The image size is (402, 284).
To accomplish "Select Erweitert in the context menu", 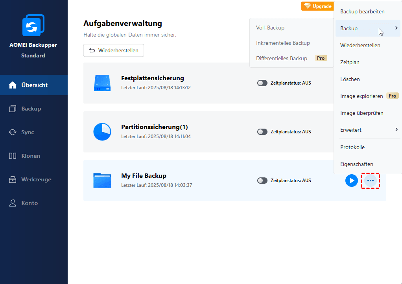I will tap(368, 130).
